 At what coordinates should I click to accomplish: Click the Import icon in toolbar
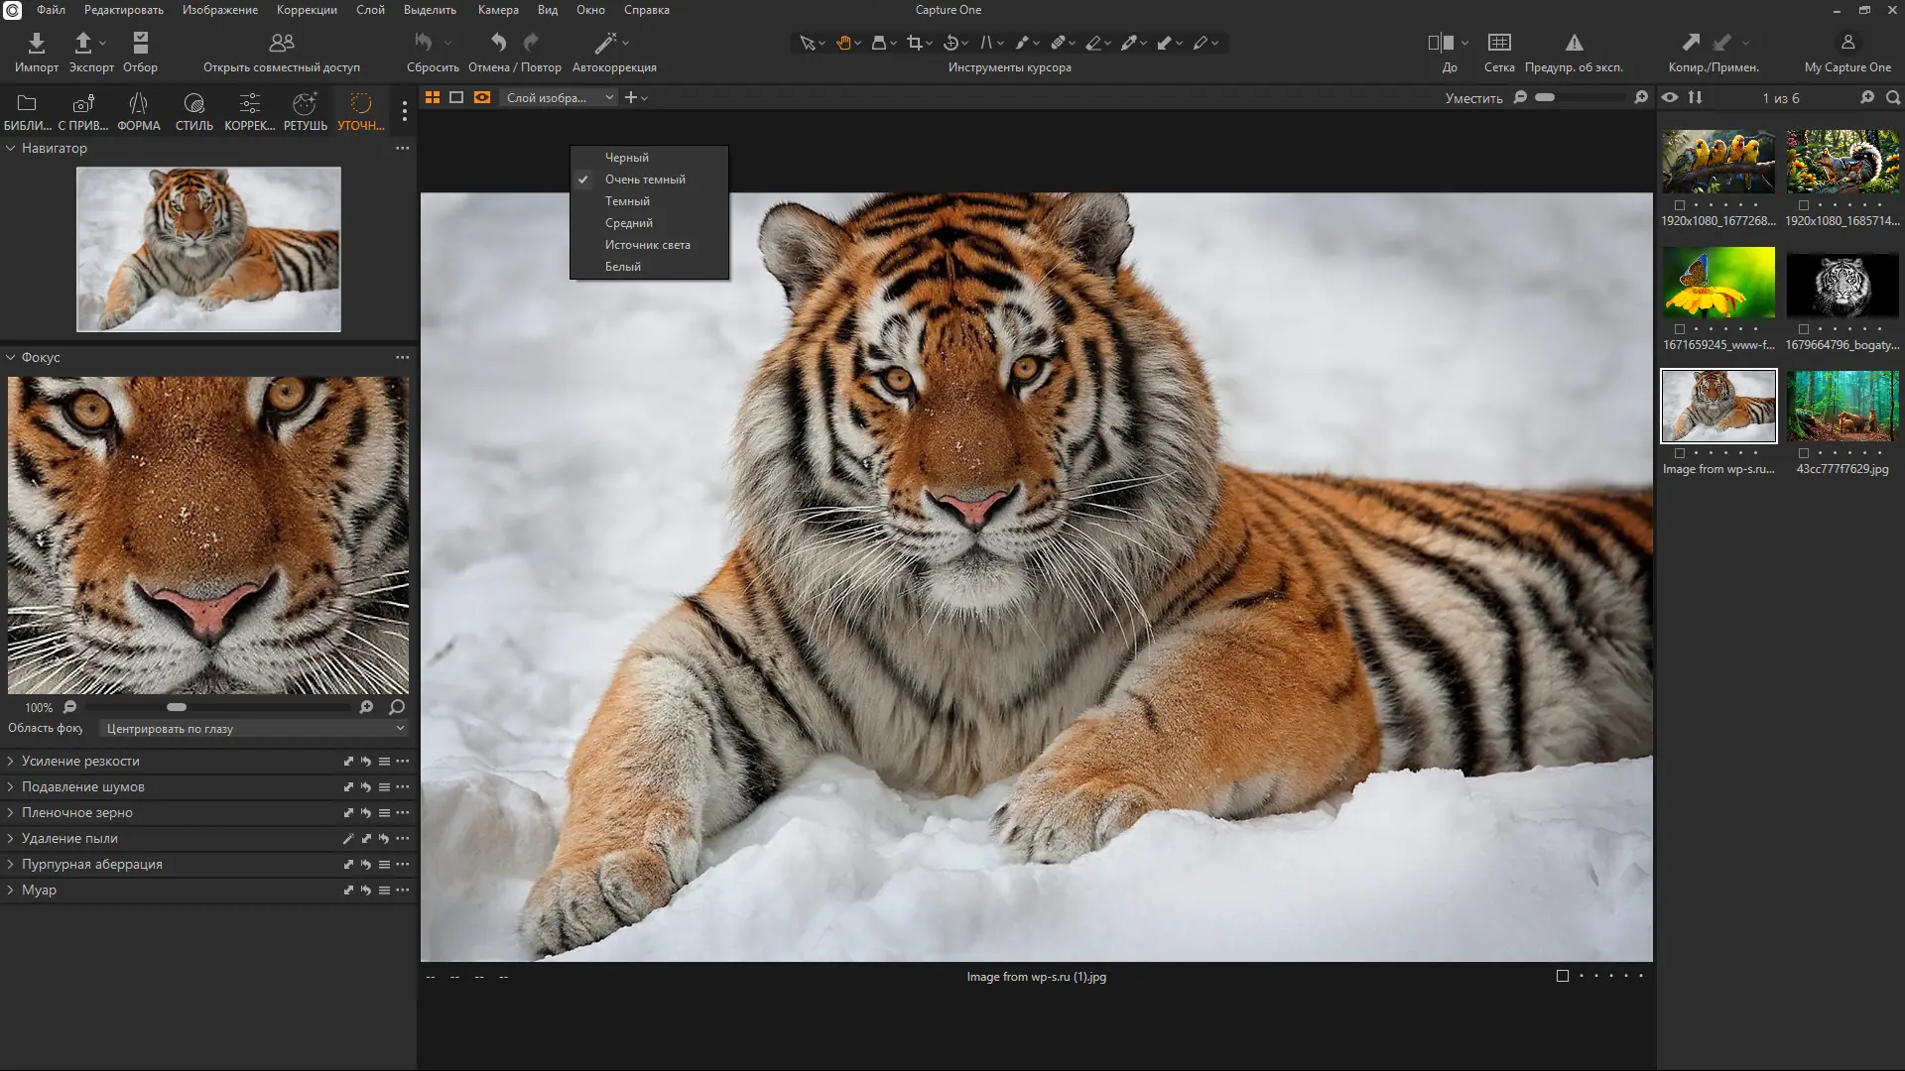click(36, 43)
